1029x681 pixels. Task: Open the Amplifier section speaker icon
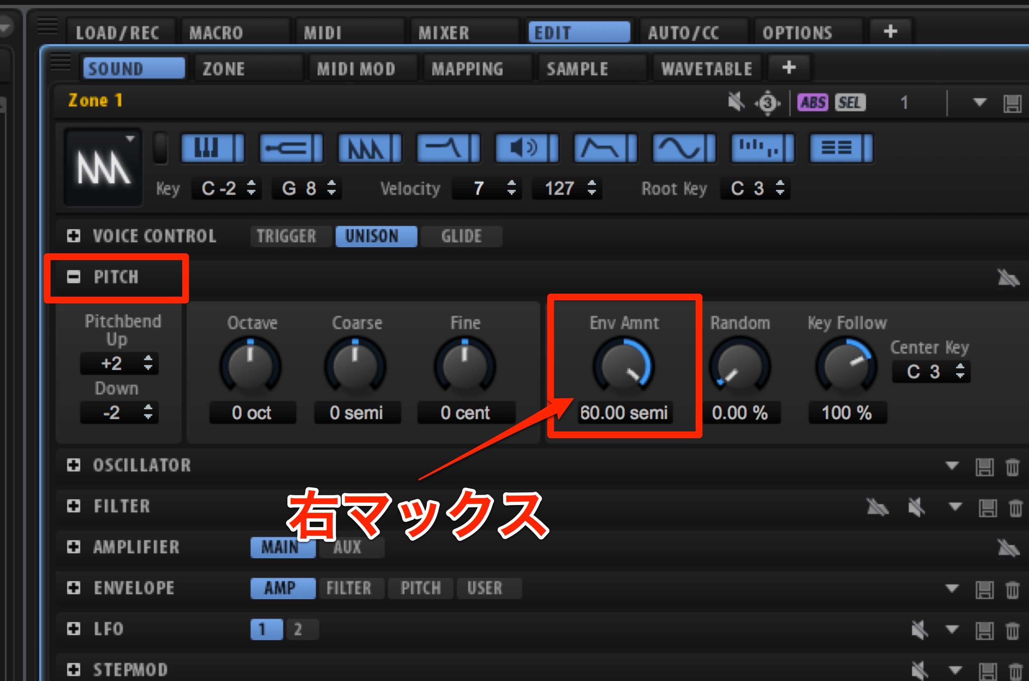pos(527,148)
